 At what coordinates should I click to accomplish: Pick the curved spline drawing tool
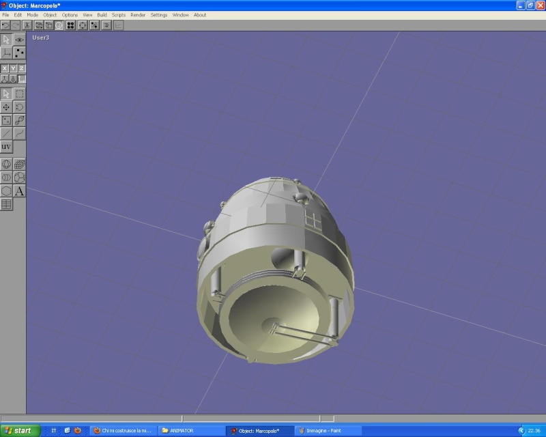pos(20,133)
